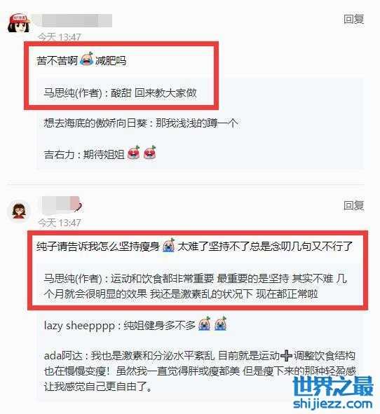The width and height of the screenshot is (380, 414).
Task: Click blurred username of first commenter
Action: click(x=76, y=20)
